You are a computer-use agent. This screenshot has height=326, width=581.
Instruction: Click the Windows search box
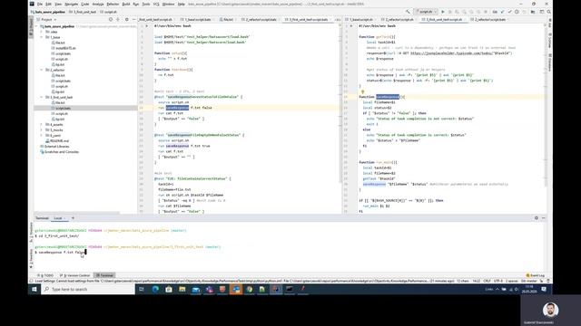click(x=89, y=289)
